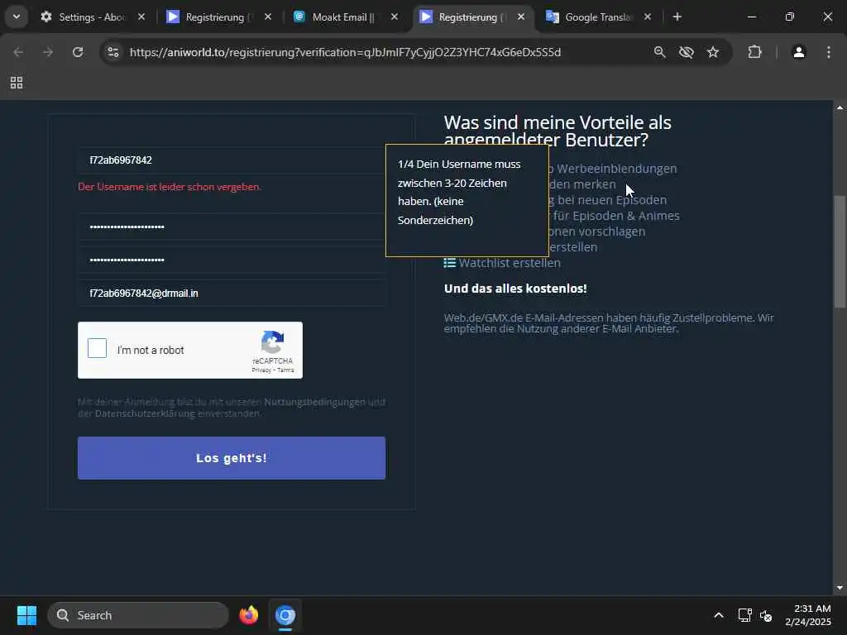Open the Datenschutzerklärung link
This screenshot has height=635, width=847.
pyautogui.click(x=145, y=413)
